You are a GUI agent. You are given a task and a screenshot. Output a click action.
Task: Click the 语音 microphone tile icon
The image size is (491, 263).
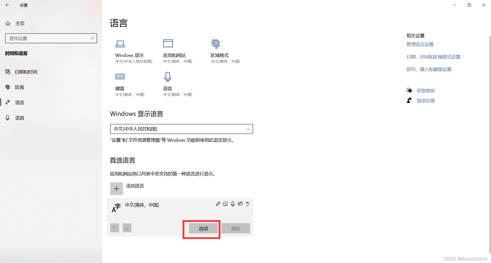click(x=168, y=77)
